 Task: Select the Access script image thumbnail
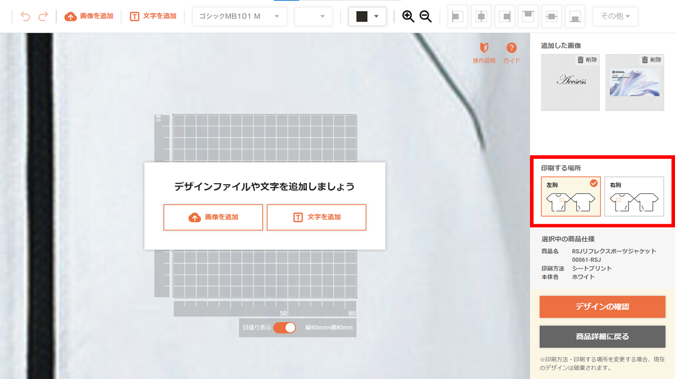[571, 83]
